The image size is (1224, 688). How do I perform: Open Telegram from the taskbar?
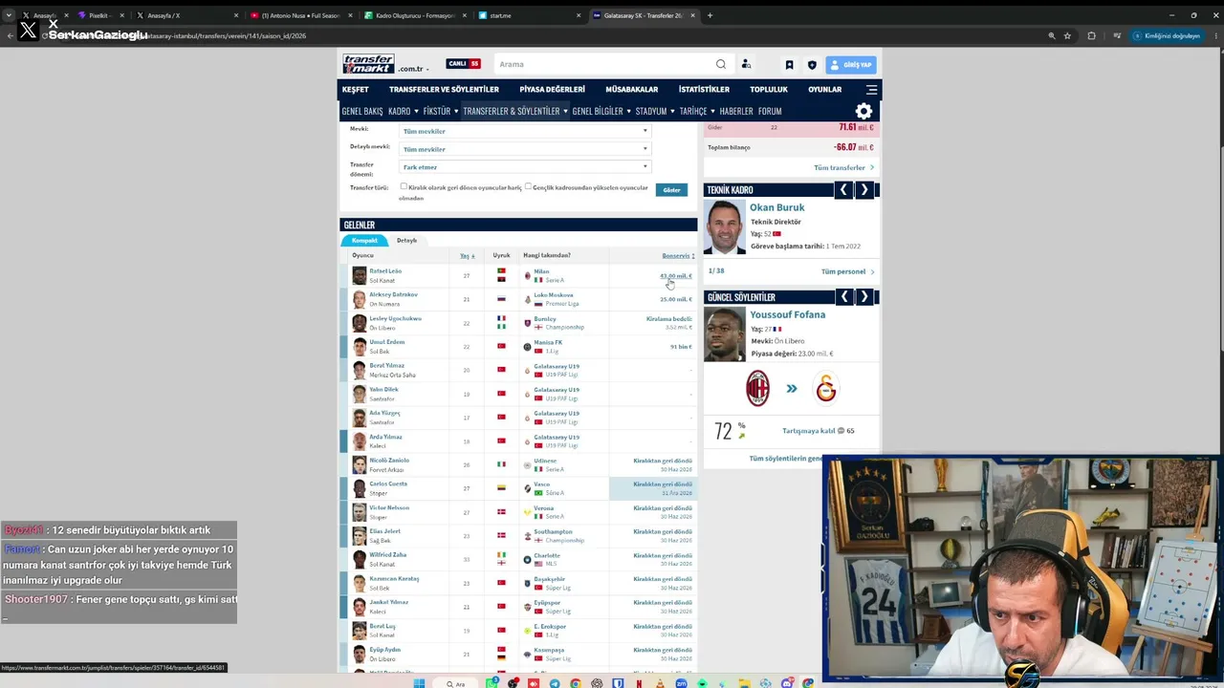(x=555, y=683)
